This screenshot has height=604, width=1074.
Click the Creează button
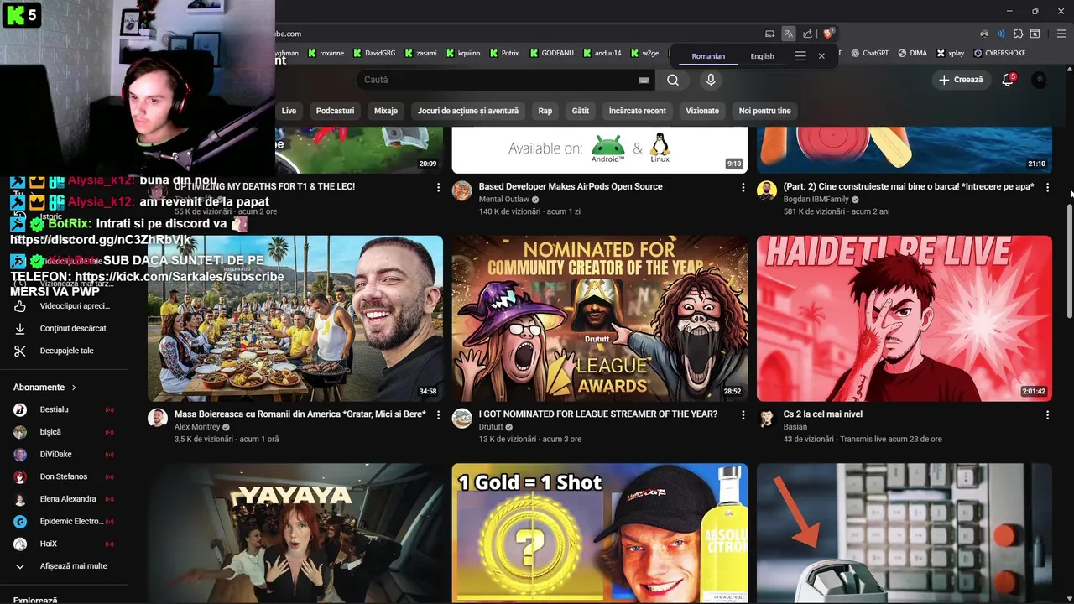(962, 80)
